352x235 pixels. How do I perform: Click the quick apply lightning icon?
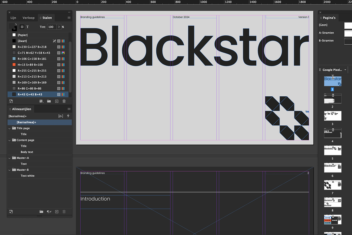click(68, 116)
